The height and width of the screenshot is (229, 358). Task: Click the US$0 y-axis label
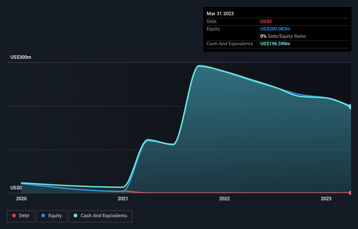(x=16, y=188)
